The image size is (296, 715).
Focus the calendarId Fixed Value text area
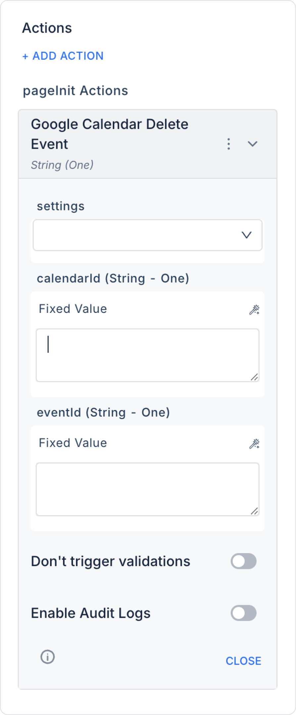coord(147,355)
